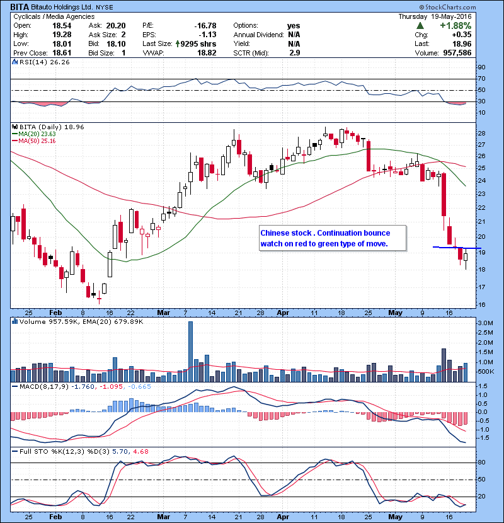Click the volume bars icon beside Volume label
The width and height of the screenshot is (504, 523).
coord(14,321)
